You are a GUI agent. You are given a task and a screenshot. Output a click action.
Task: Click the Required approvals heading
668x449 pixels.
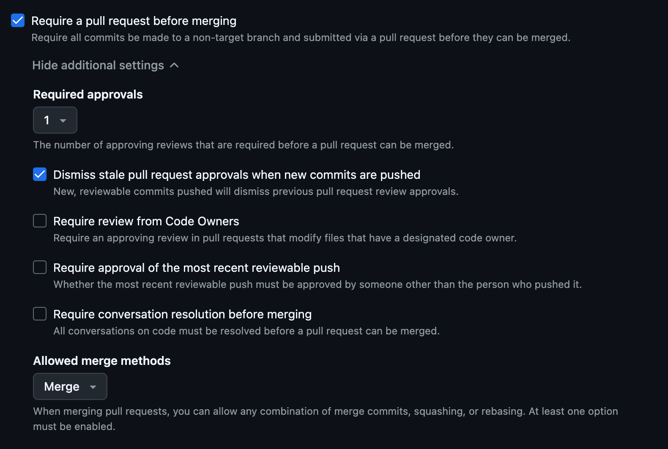coord(88,94)
